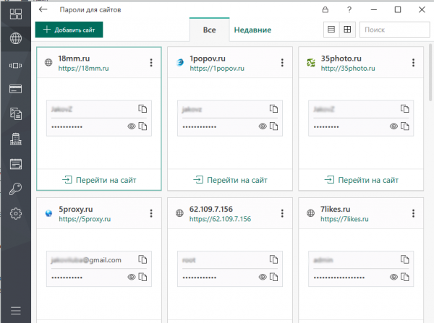Click the vertical scrollbar thumb
Viewport: 434px width, 323px height.
click(430, 72)
